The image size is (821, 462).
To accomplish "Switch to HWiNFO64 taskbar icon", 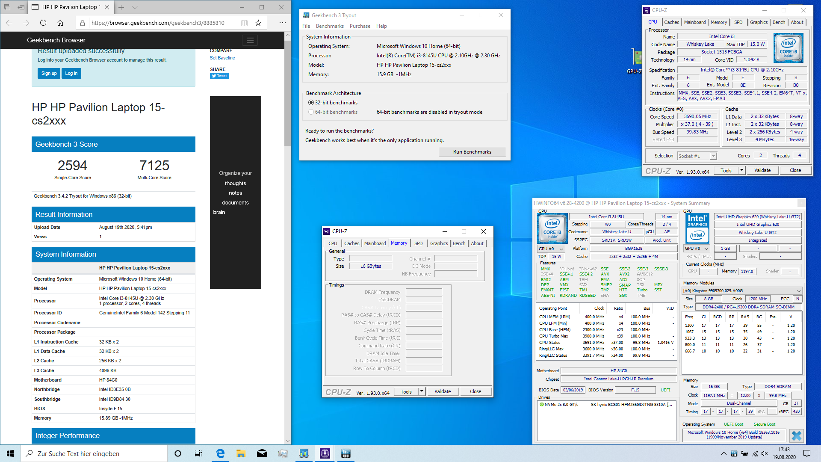I will pos(346,453).
